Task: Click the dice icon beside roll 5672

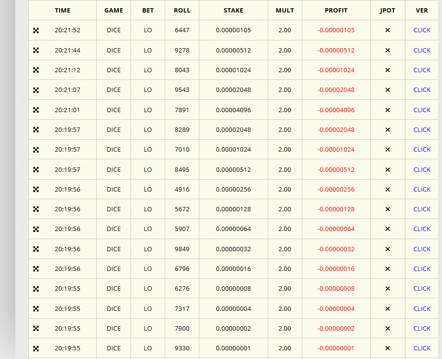Action: pos(36,209)
